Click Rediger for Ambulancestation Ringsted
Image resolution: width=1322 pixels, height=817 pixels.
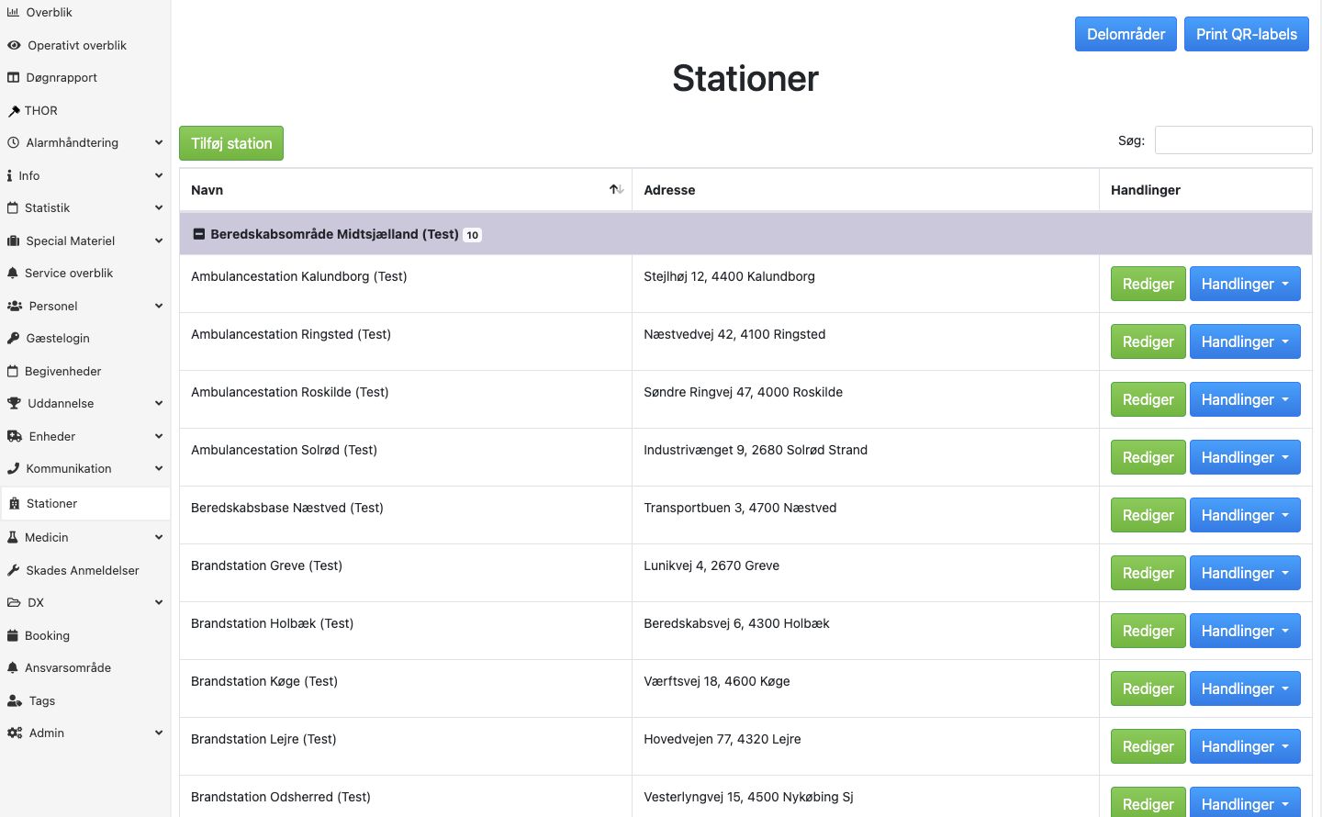(x=1148, y=342)
